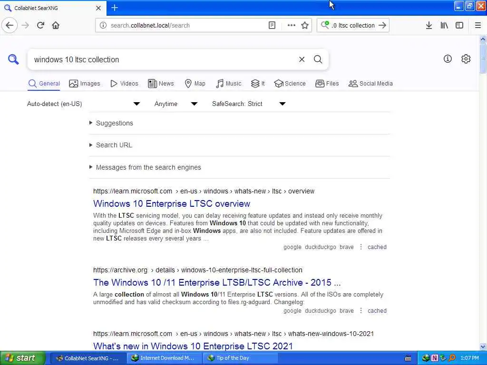Click the CollabNet SearXNG taskbar button
487x365 pixels.
88,358
